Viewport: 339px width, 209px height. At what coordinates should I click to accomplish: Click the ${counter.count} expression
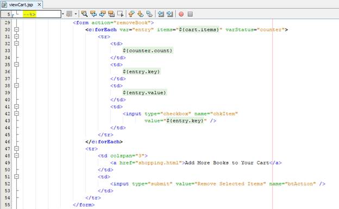coord(148,50)
